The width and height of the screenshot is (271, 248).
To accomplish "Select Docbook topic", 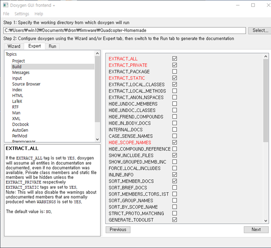I will coord(20,124).
